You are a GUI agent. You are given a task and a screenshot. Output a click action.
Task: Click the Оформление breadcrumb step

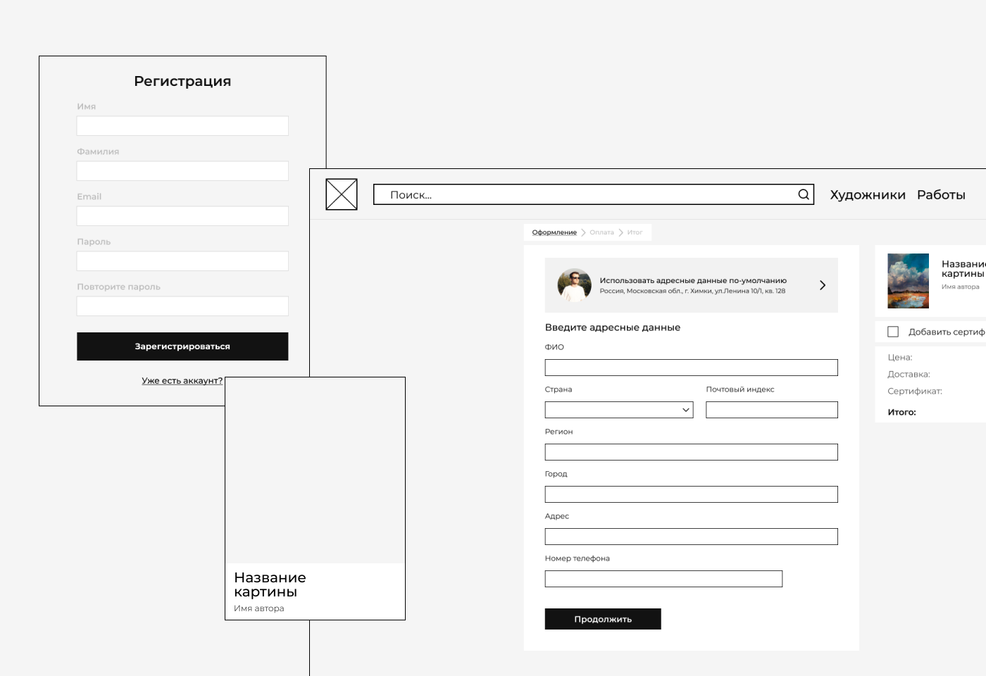point(554,232)
